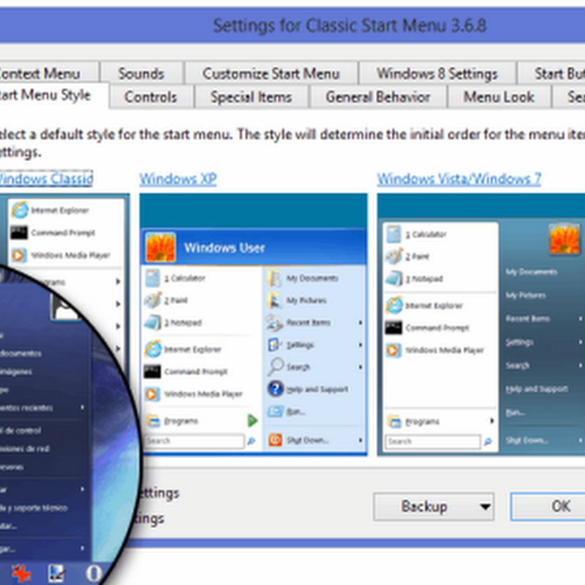Click Internet Explorer icon in Classic preview

tap(20, 210)
